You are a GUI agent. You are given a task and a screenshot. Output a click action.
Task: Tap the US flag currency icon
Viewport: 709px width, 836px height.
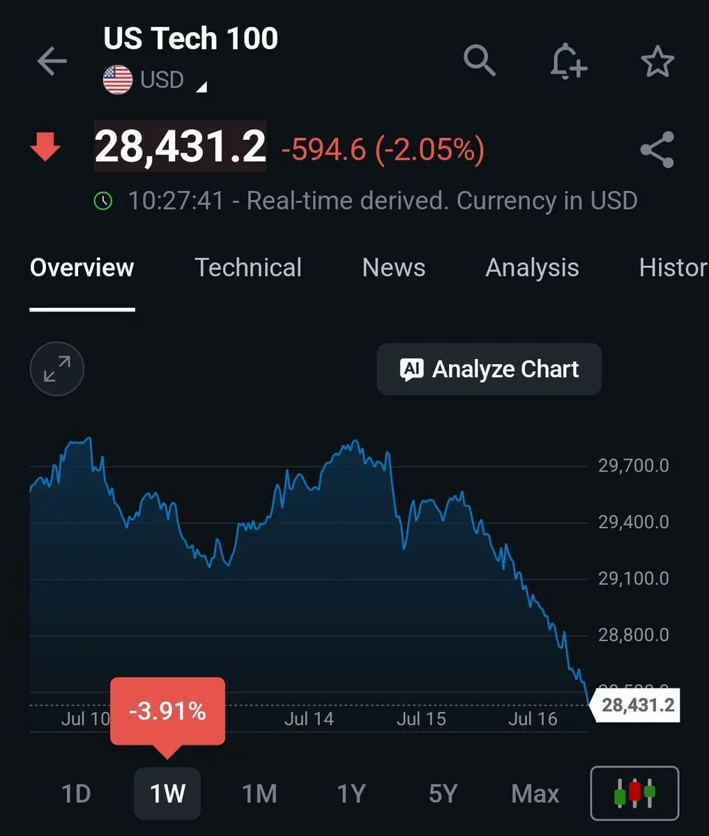(x=118, y=80)
